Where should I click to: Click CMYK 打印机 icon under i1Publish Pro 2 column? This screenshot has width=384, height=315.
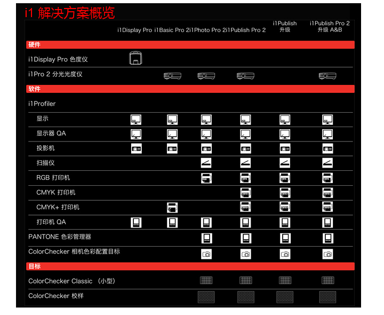coord(245,193)
